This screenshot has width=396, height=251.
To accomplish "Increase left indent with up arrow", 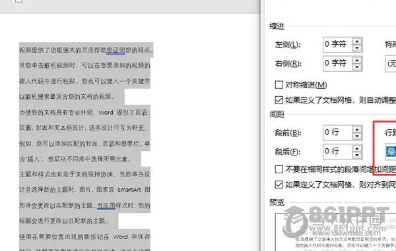I will coord(357,42).
